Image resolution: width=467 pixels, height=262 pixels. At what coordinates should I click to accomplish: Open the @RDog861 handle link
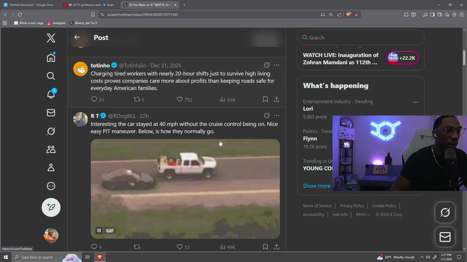(122, 116)
